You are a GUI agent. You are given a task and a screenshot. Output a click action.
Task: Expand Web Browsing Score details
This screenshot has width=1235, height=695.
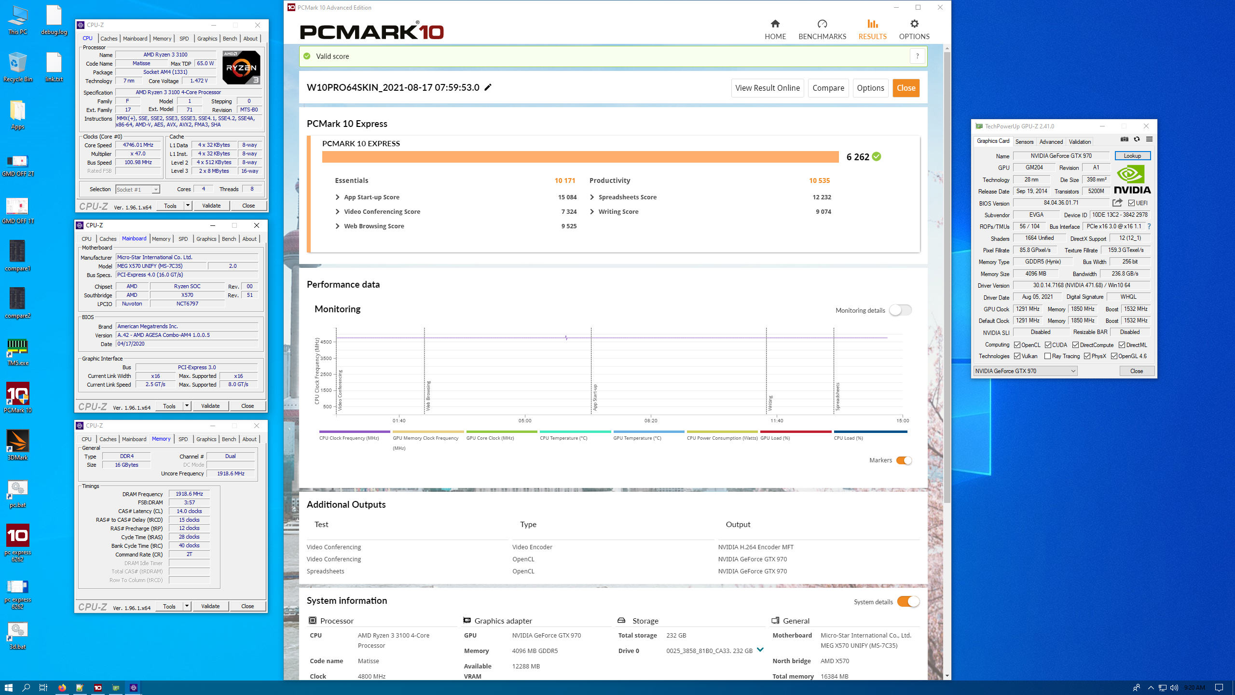[337, 226]
